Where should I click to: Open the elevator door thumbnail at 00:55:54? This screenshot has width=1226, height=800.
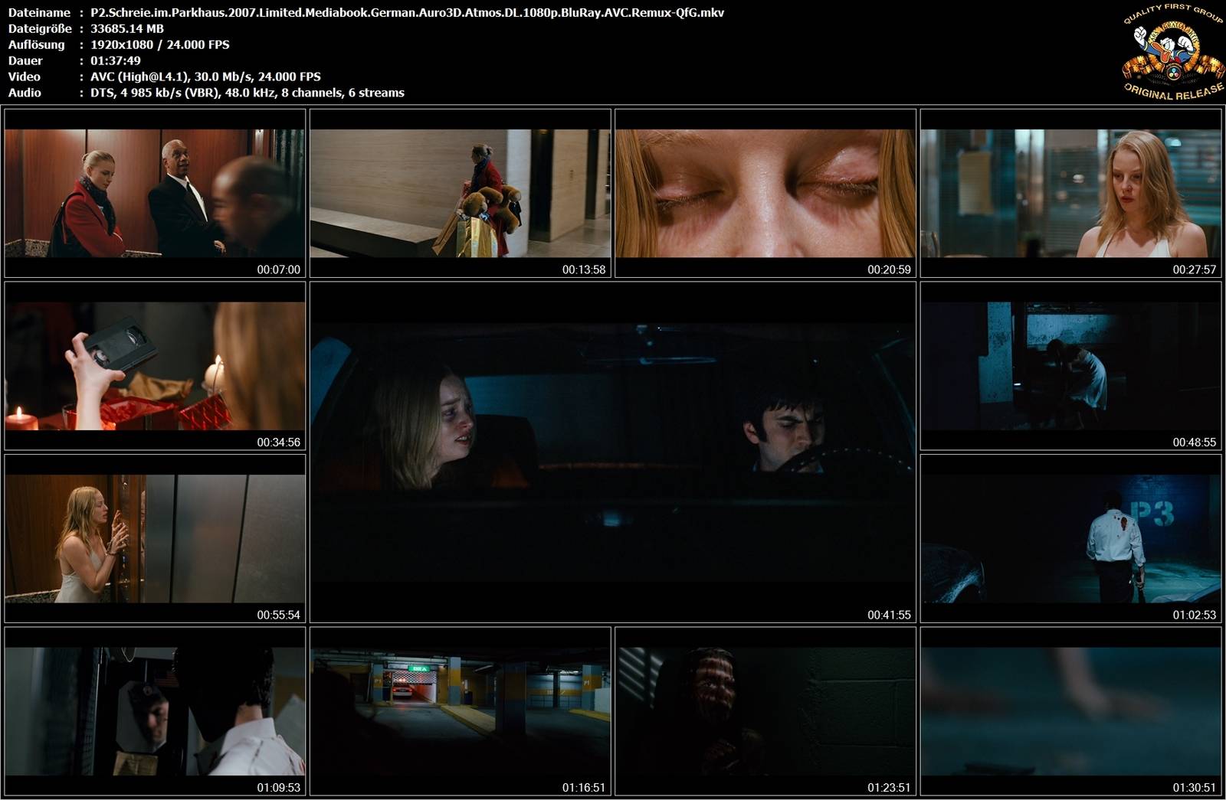[x=155, y=538]
